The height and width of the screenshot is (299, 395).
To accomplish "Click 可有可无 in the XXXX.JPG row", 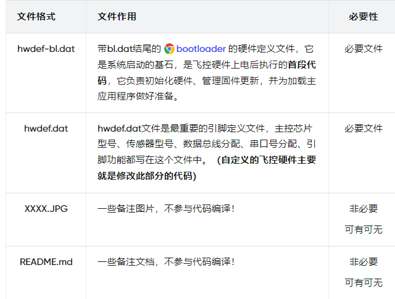I will click(363, 230).
